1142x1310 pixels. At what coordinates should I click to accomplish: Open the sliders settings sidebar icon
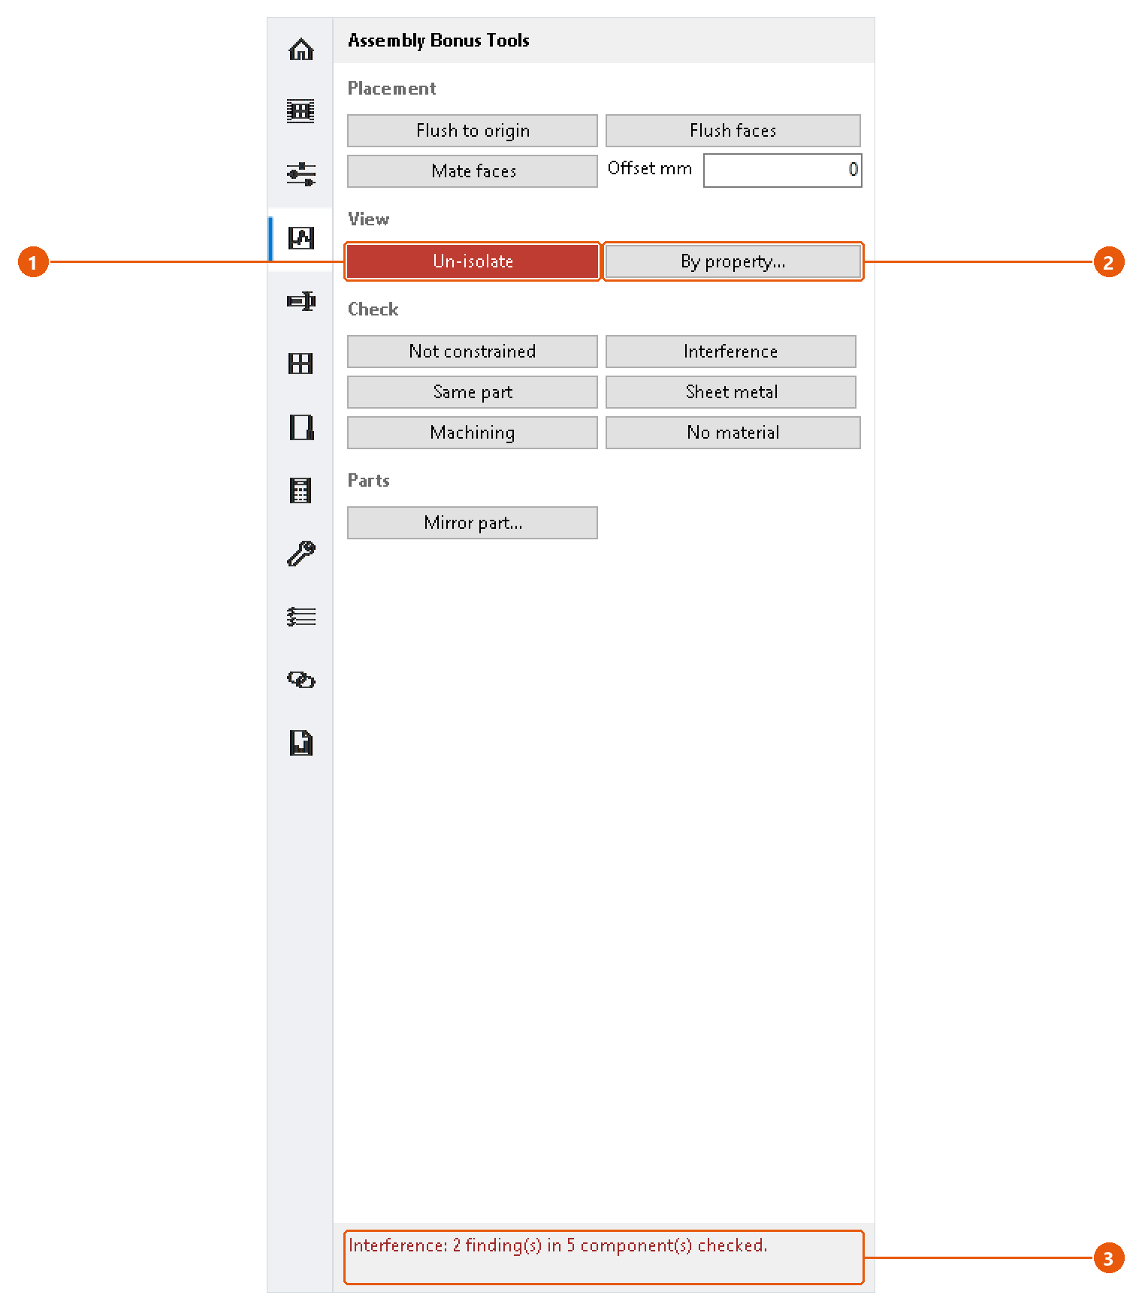301,174
